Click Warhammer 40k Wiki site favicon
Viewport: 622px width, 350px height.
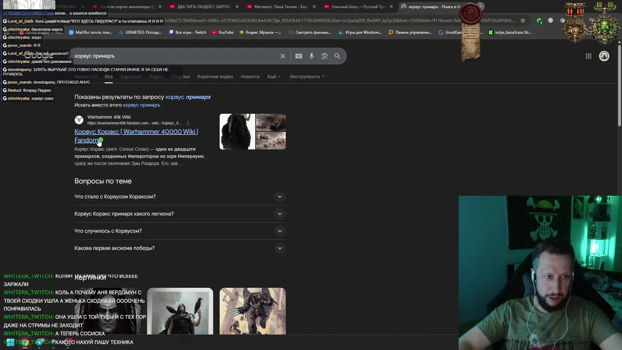point(79,120)
